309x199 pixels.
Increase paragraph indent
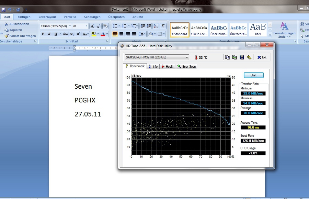click(x=149, y=26)
